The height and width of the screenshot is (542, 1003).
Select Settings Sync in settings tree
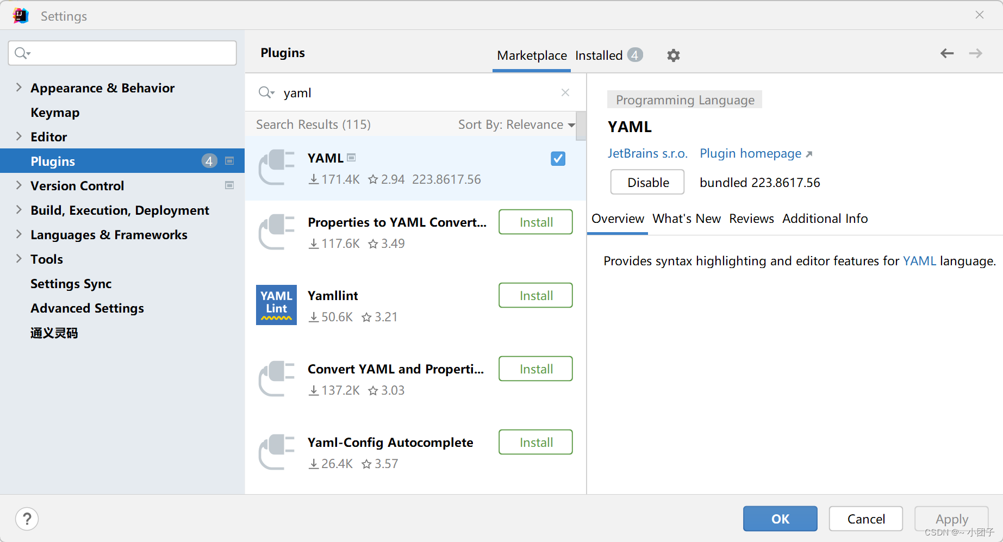pyautogui.click(x=71, y=284)
